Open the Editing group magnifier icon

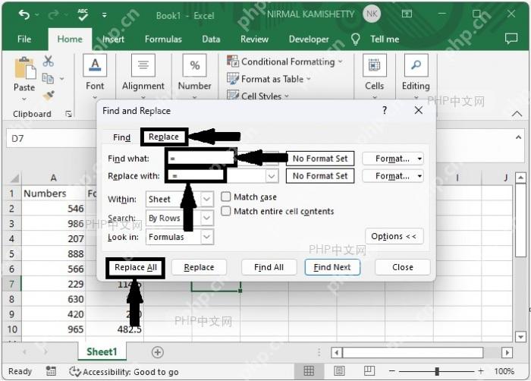[x=416, y=65]
